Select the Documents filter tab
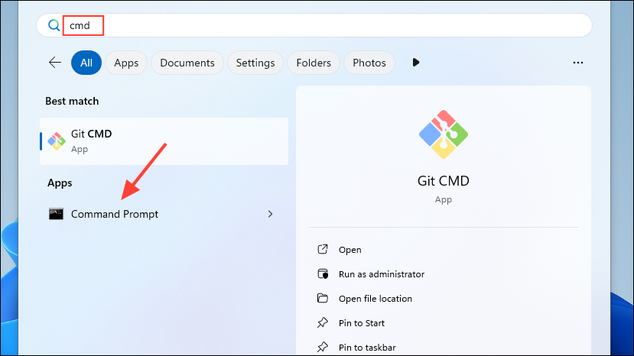634x356 pixels. pyautogui.click(x=187, y=63)
